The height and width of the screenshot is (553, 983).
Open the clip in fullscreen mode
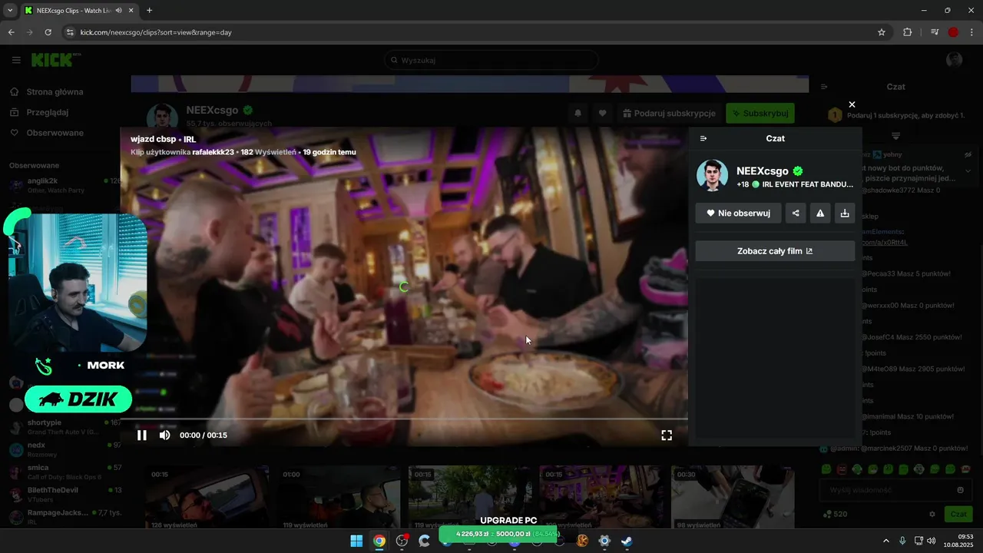667,435
